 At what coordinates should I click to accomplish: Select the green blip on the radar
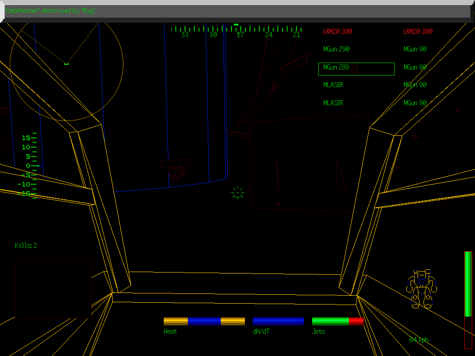click(x=66, y=63)
